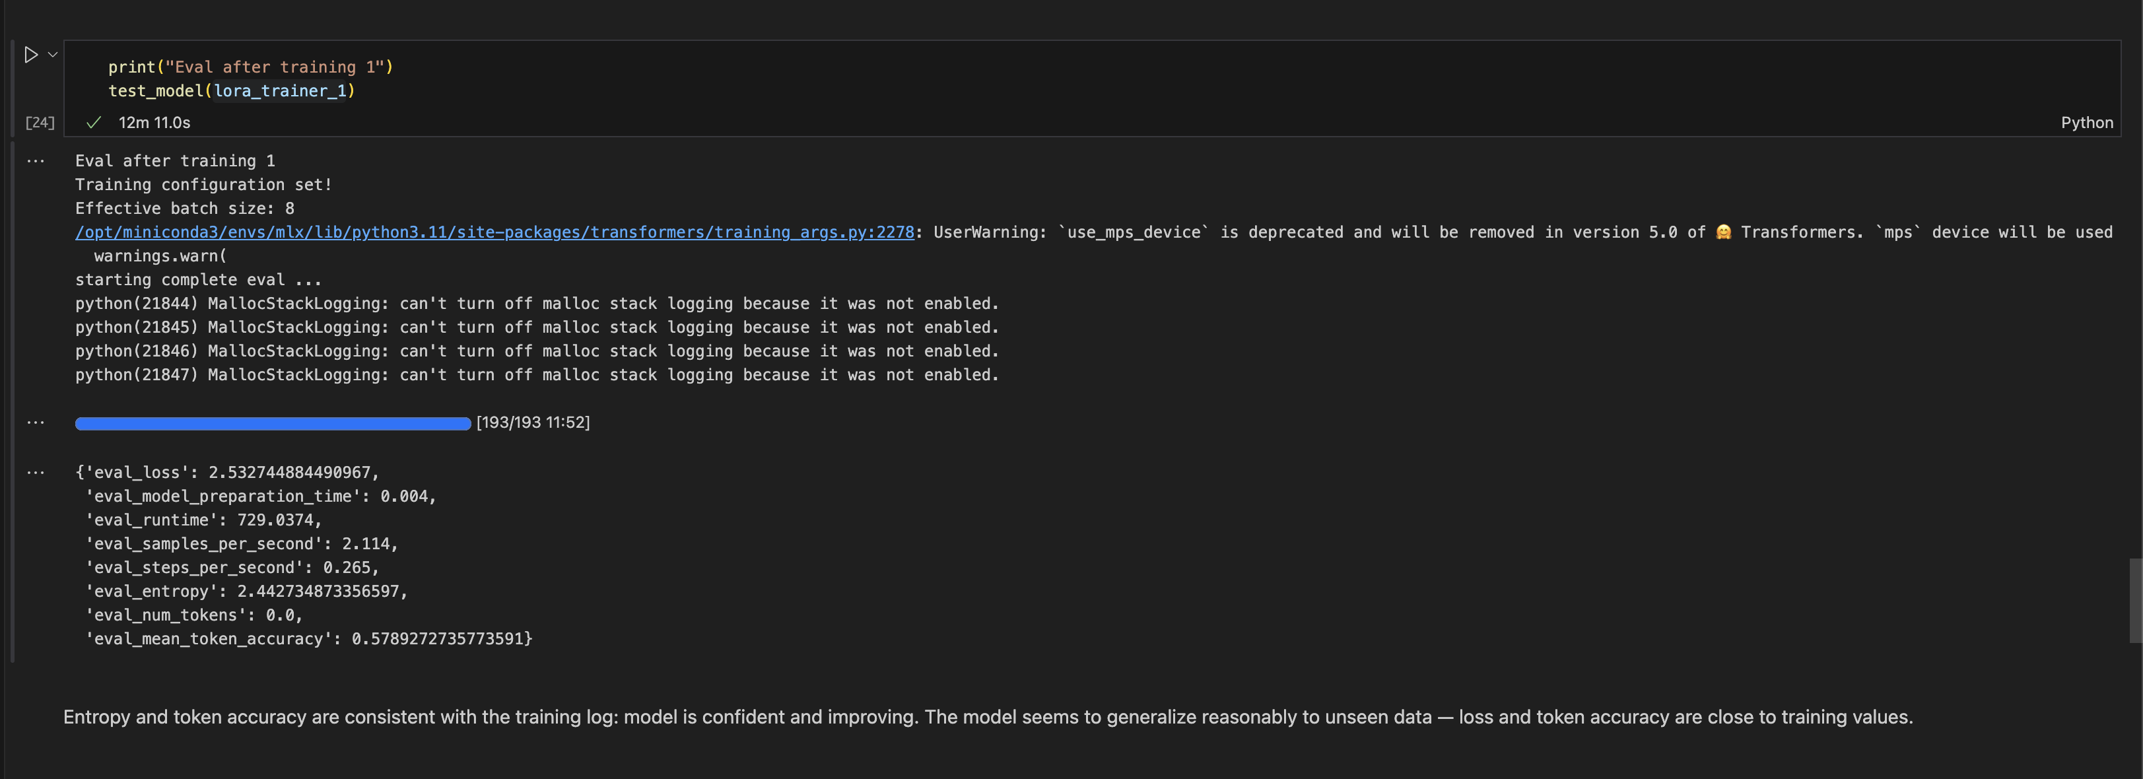2143x779 pixels.
Task: Run the test_model cell with play button
Action: point(31,55)
